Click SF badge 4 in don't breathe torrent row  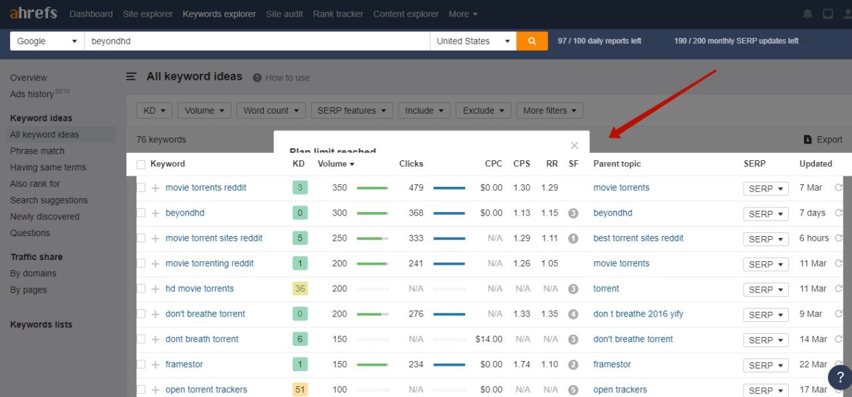pos(573,315)
